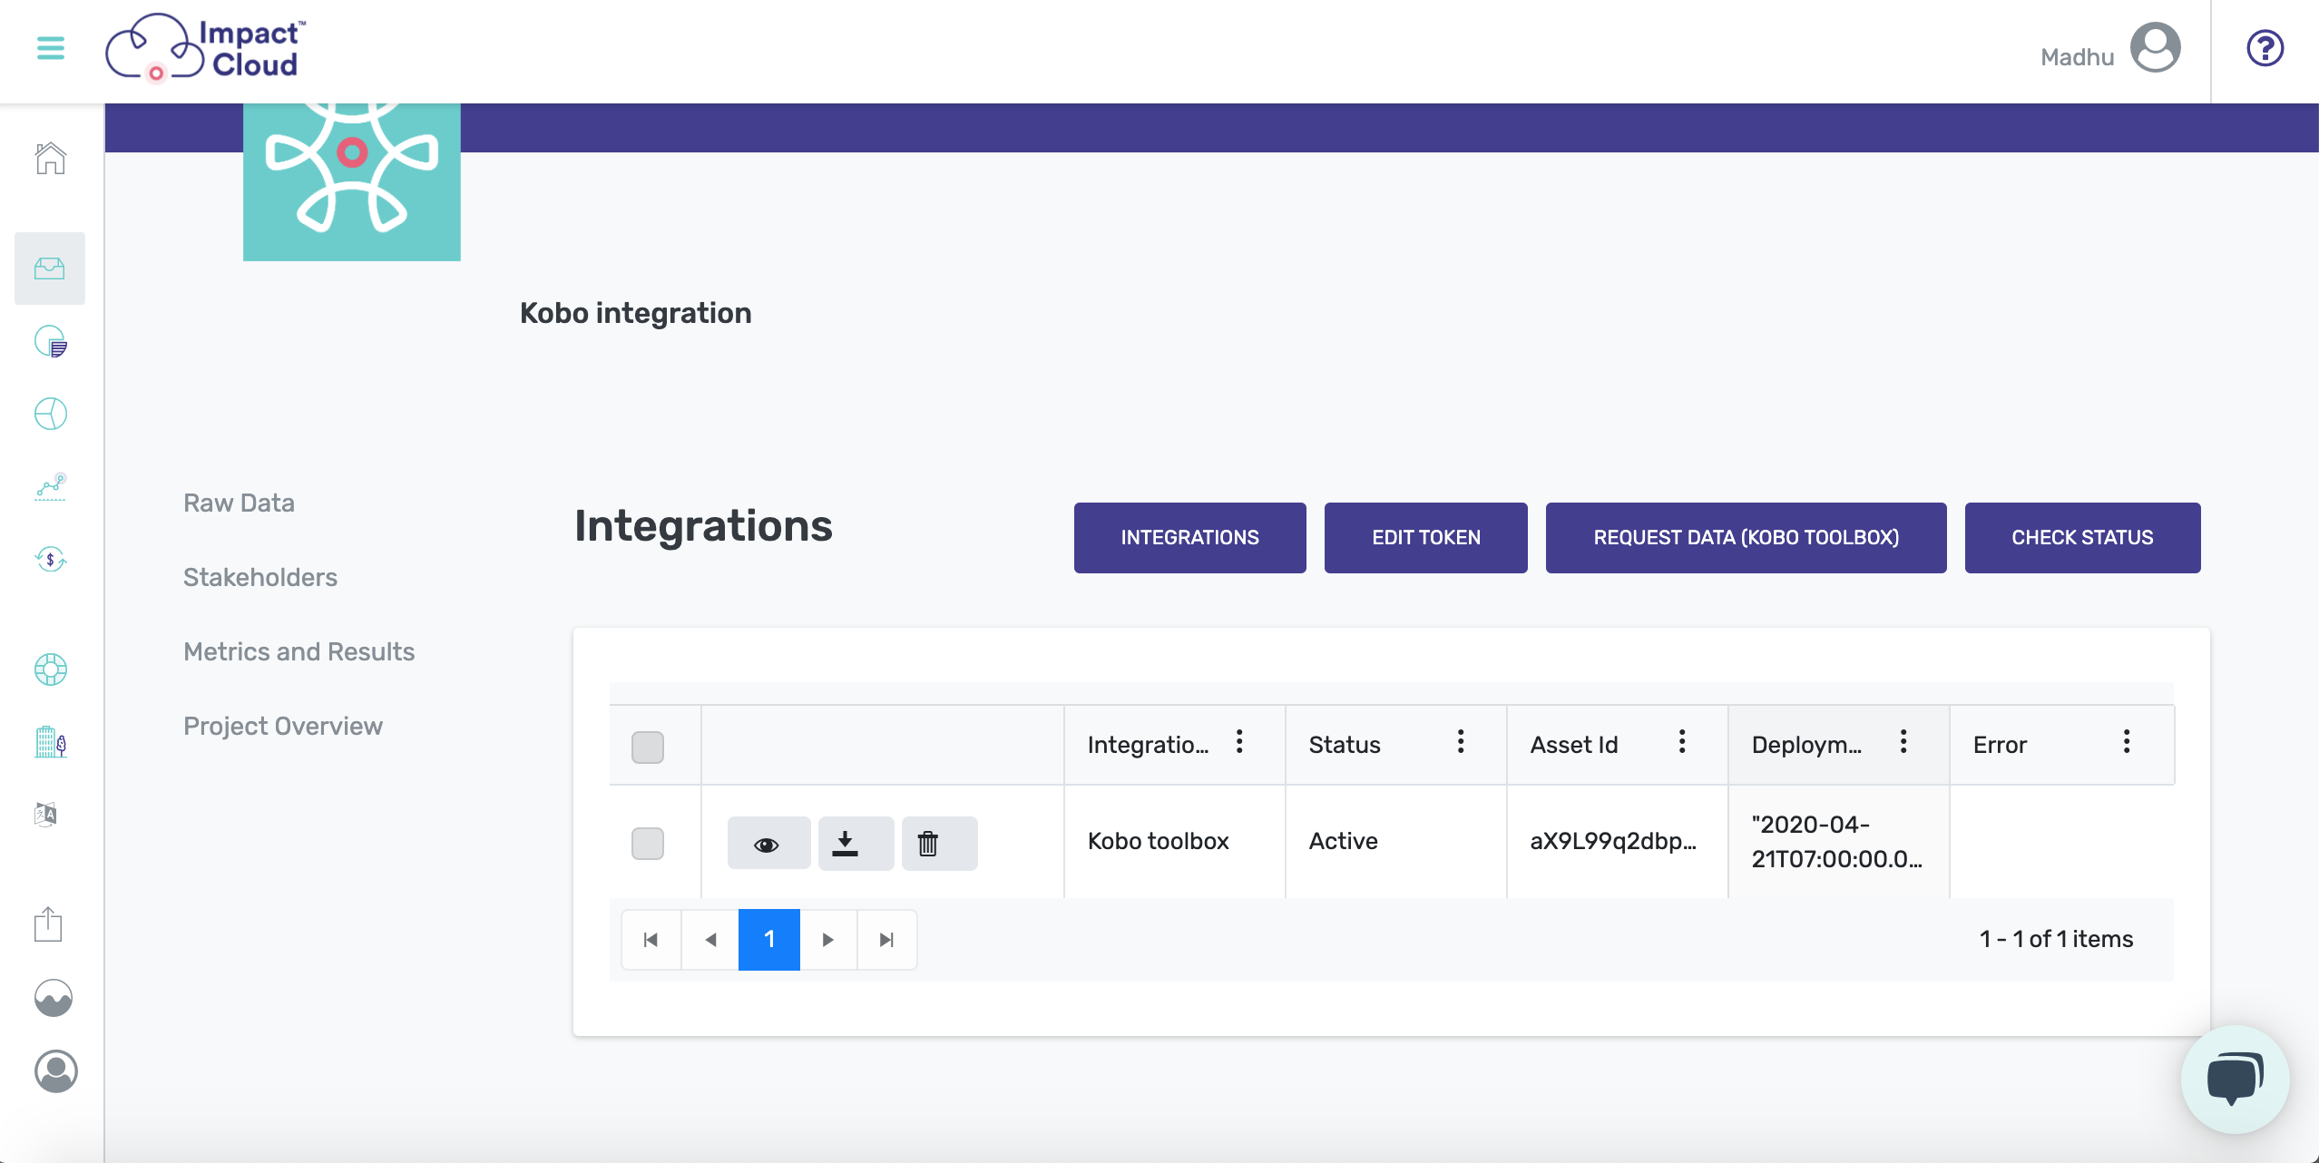Open the help question mark icon
This screenshot has width=2319, height=1163.
point(2265,48)
